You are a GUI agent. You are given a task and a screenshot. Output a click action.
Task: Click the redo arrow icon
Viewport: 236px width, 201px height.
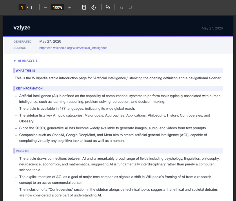130,7
